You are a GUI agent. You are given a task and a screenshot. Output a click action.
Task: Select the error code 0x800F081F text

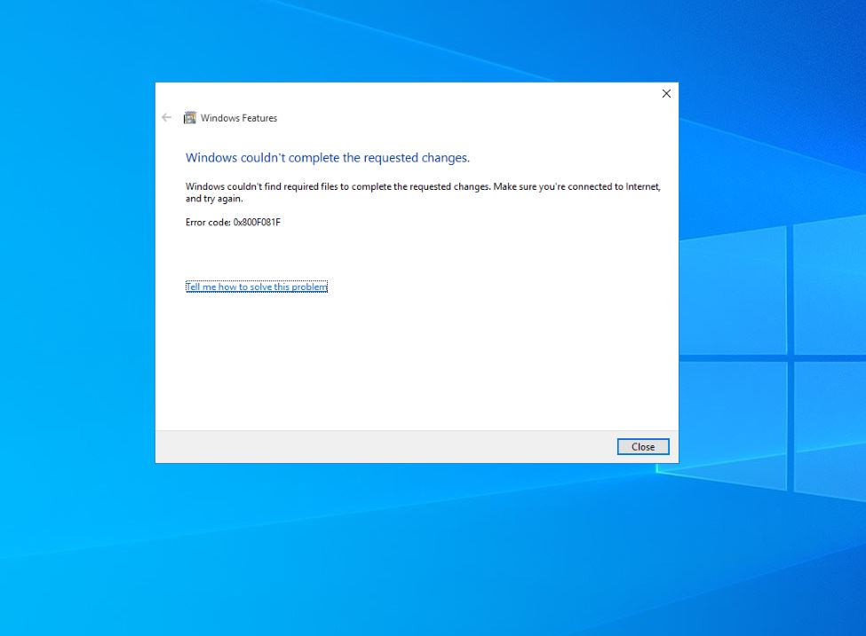pyautogui.click(x=232, y=222)
